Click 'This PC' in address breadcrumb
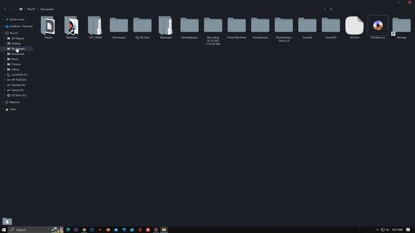 31,9
